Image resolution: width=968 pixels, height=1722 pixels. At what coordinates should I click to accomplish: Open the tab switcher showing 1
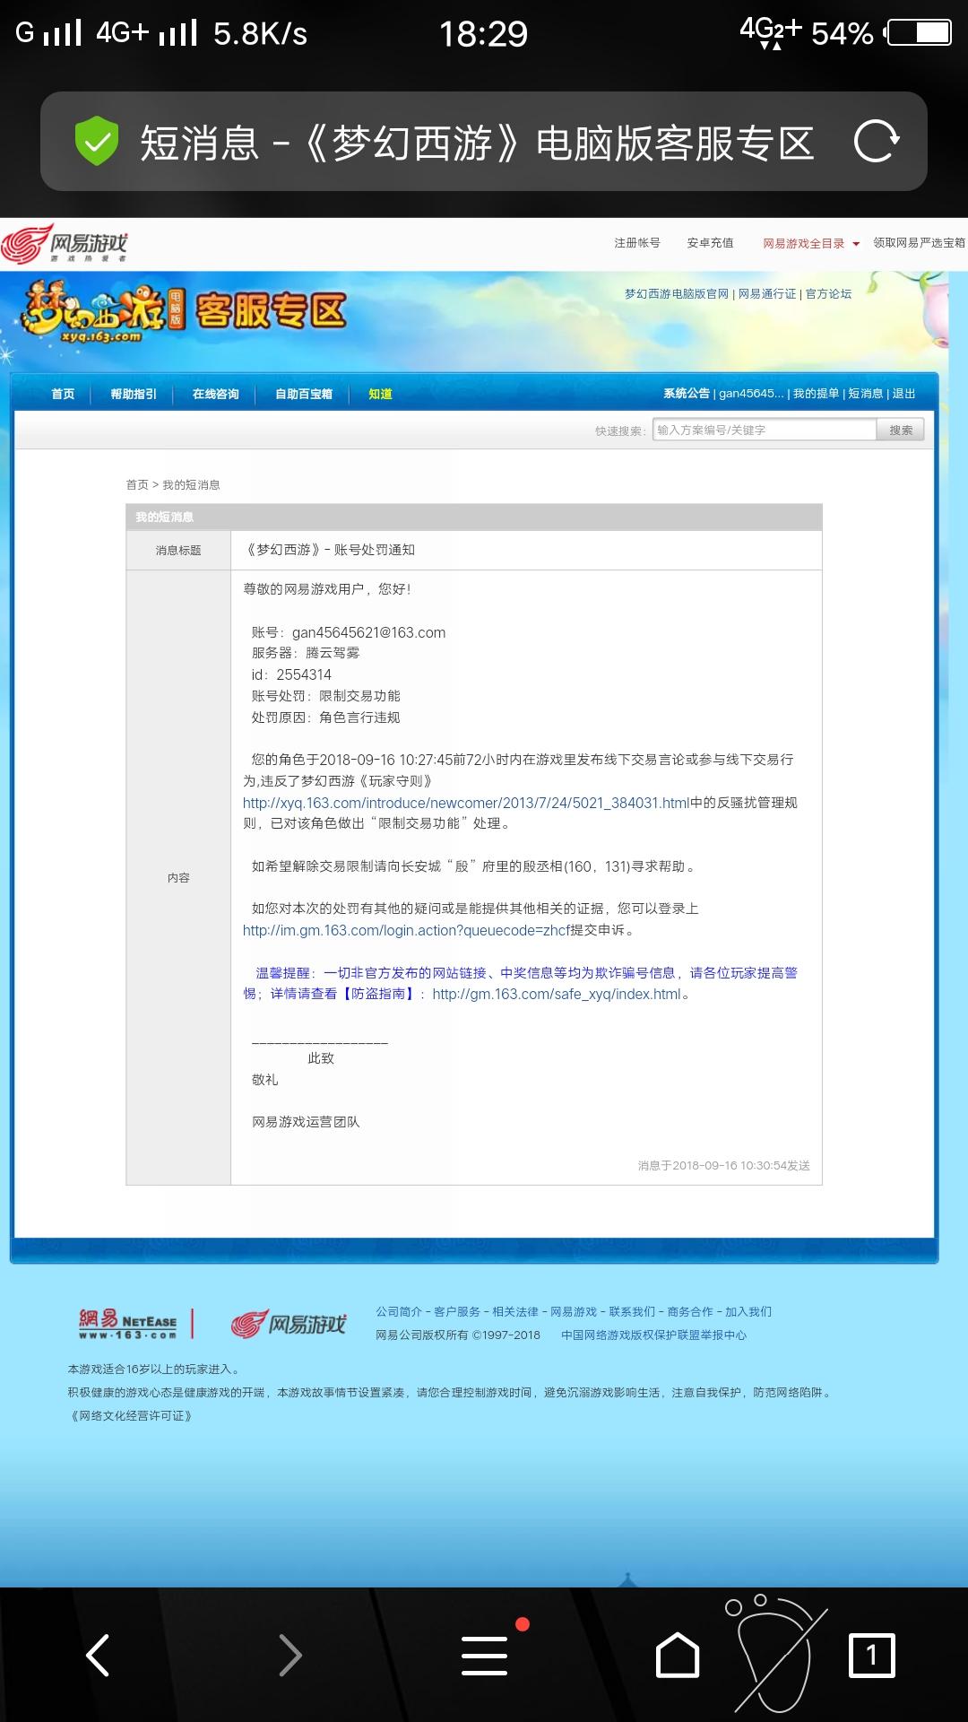[x=871, y=1655]
